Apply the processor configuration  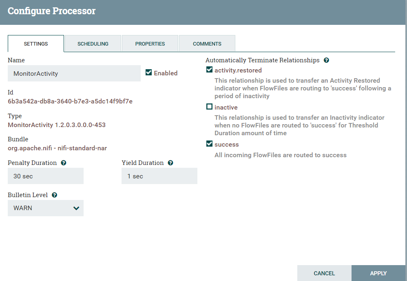pyautogui.click(x=378, y=273)
